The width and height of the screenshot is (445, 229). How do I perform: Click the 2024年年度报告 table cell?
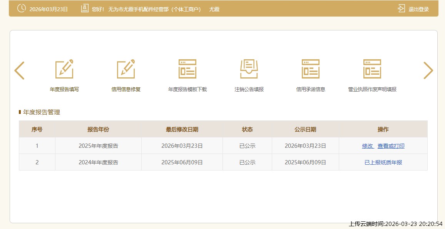tap(98, 162)
